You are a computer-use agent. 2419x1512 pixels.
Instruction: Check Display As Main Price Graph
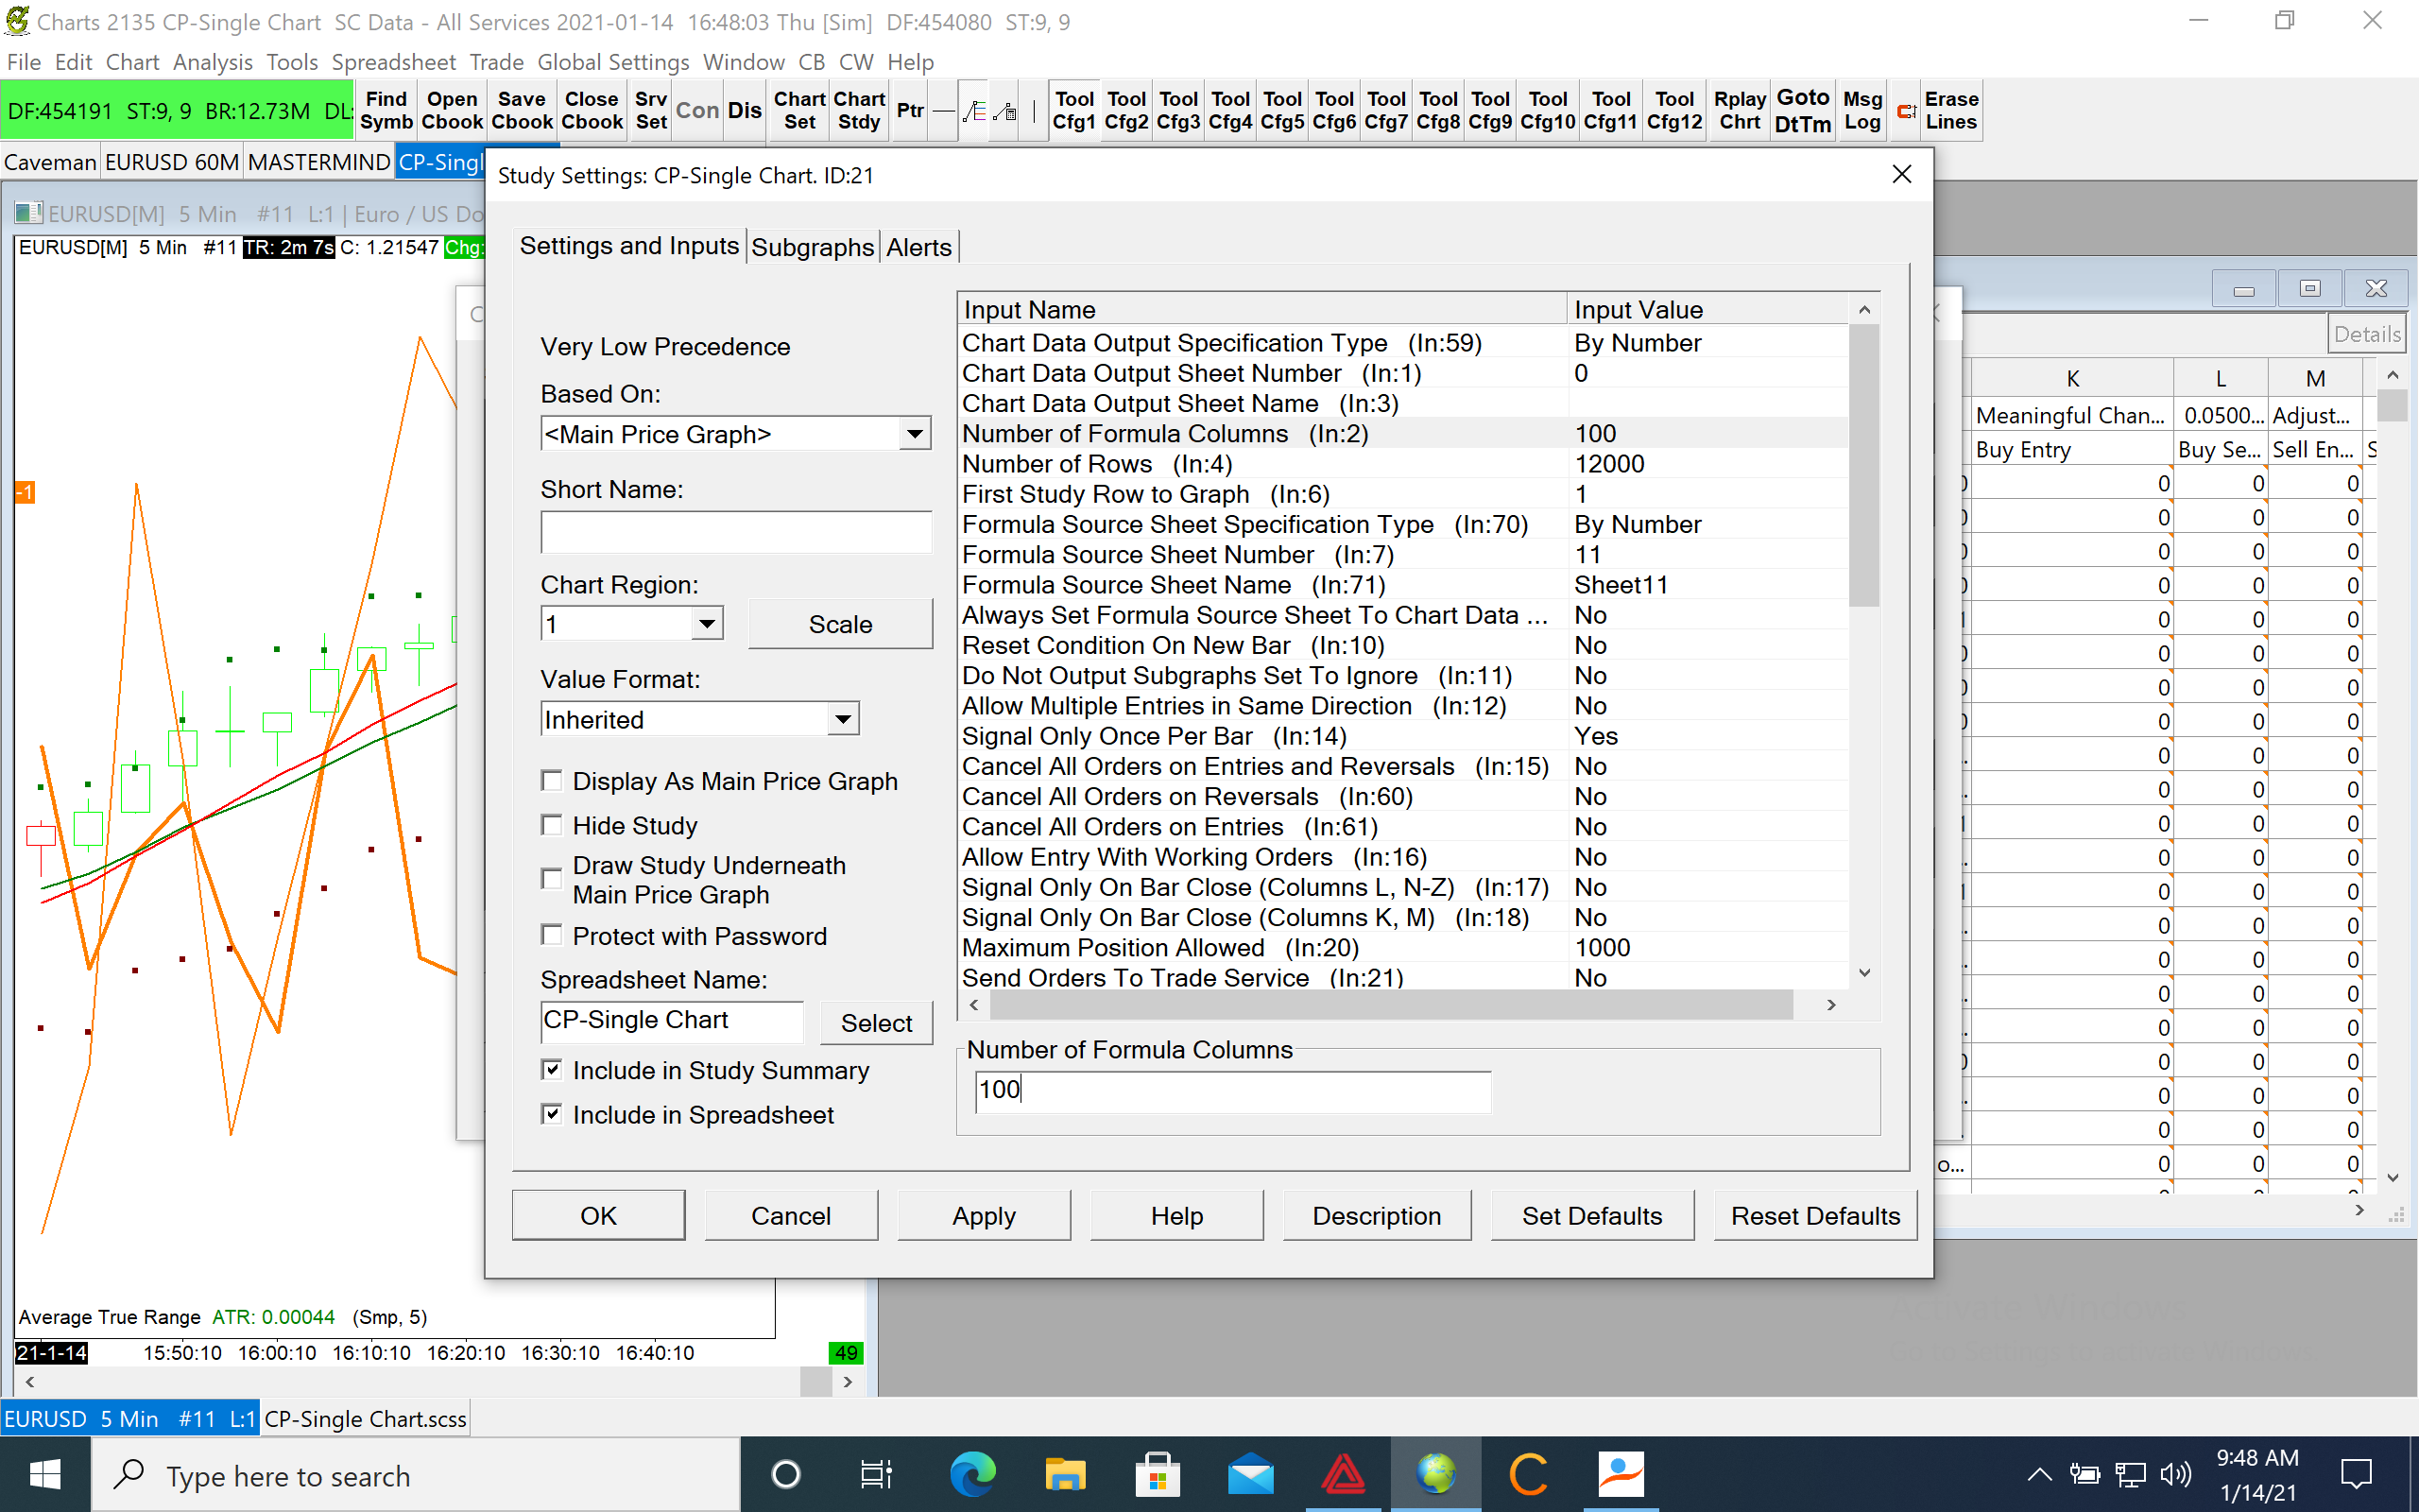point(551,781)
